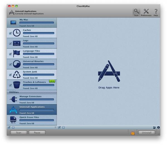Click the sidebar splitter grip handle

[x=55, y=127]
